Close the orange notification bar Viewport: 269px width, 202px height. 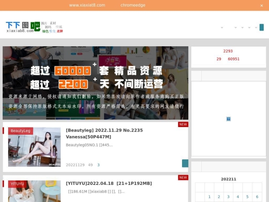(x=262, y=5)
